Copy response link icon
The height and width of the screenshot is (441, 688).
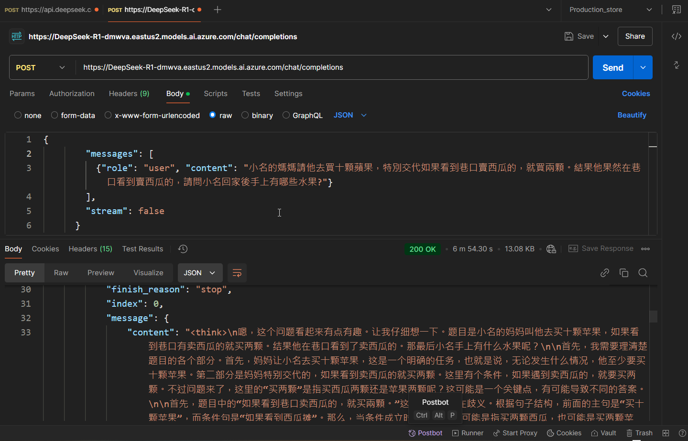[605, 273]
